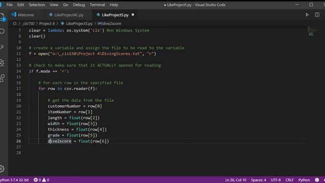Screen dimensions: 325x183
Task: Click the lambda keyword on line 7
Action: pos(55,30)
